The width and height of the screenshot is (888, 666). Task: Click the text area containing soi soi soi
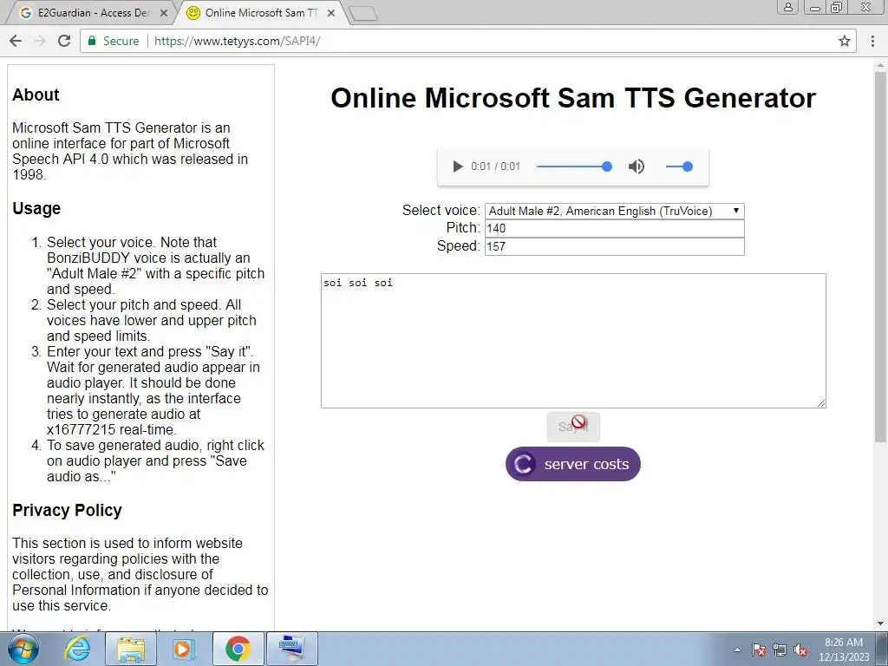click(x=573, y=340)
